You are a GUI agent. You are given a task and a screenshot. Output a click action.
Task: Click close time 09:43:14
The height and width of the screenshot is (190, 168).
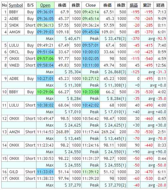coord(91,12)
